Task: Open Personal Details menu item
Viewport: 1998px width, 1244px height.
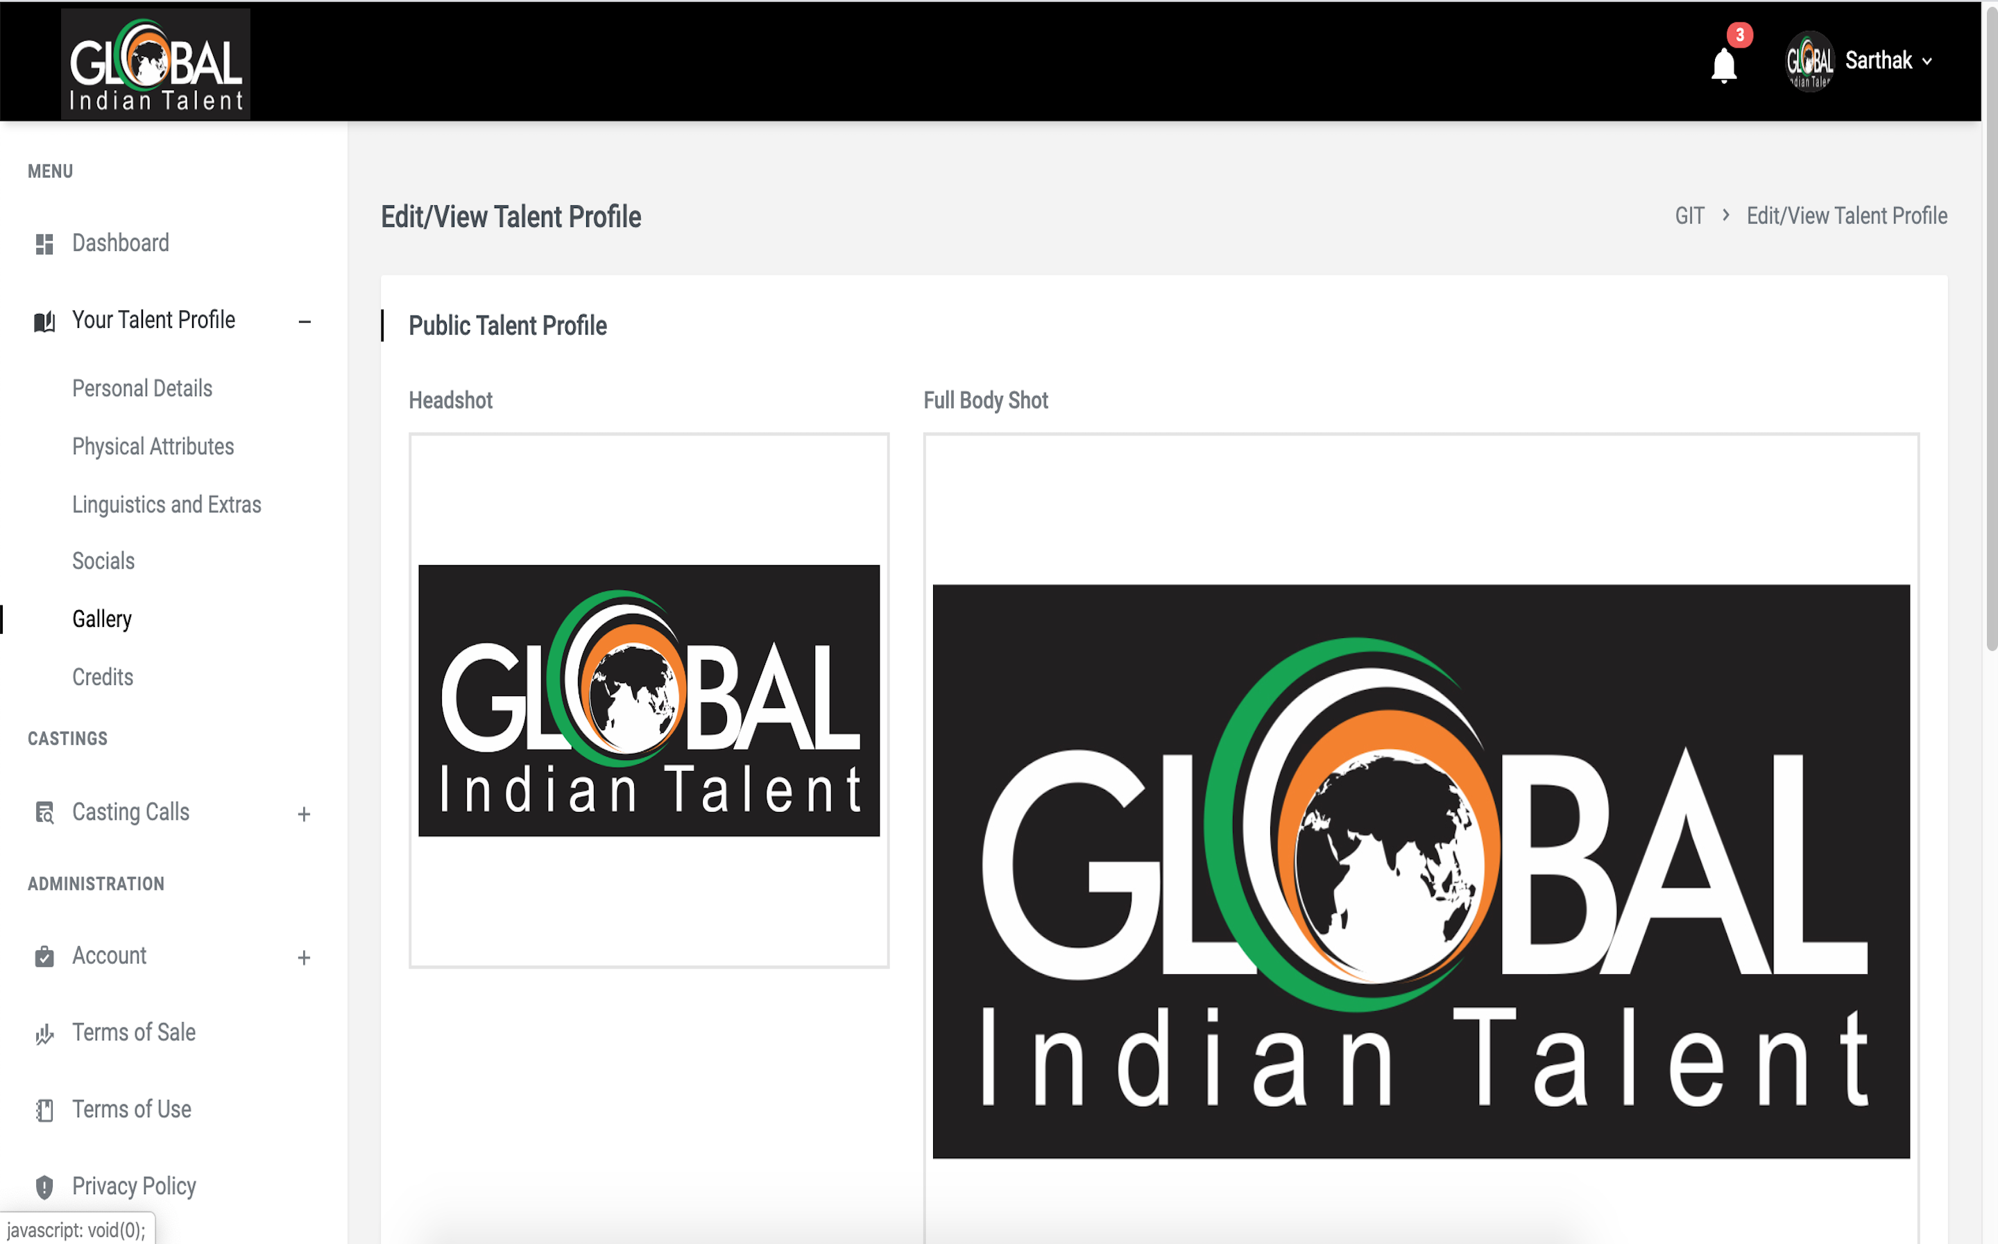Action: (142, 388)
